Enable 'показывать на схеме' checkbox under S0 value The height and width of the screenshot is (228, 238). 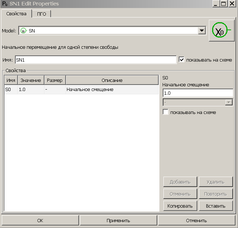click(x=166, y=113)
